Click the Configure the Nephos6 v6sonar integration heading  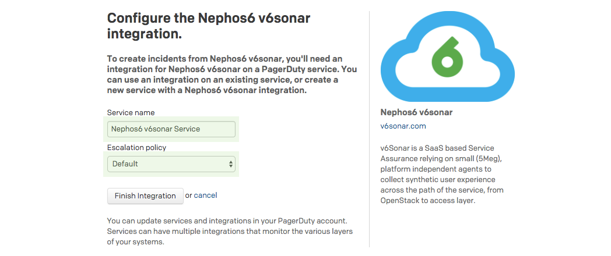(208, 26)
